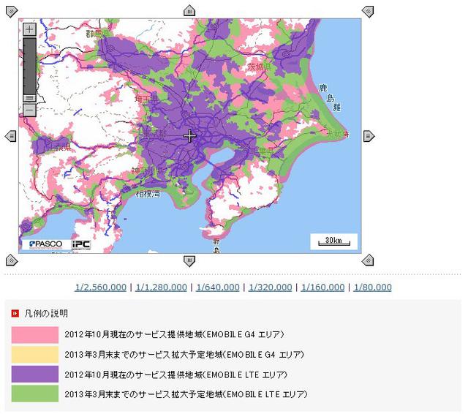
Task: Click the 2013年3月末 EMOBILE LTE legend text
Action: tap(186, 394)
